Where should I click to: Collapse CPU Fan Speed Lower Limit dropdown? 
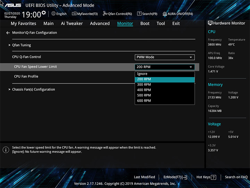coord(165,67)
